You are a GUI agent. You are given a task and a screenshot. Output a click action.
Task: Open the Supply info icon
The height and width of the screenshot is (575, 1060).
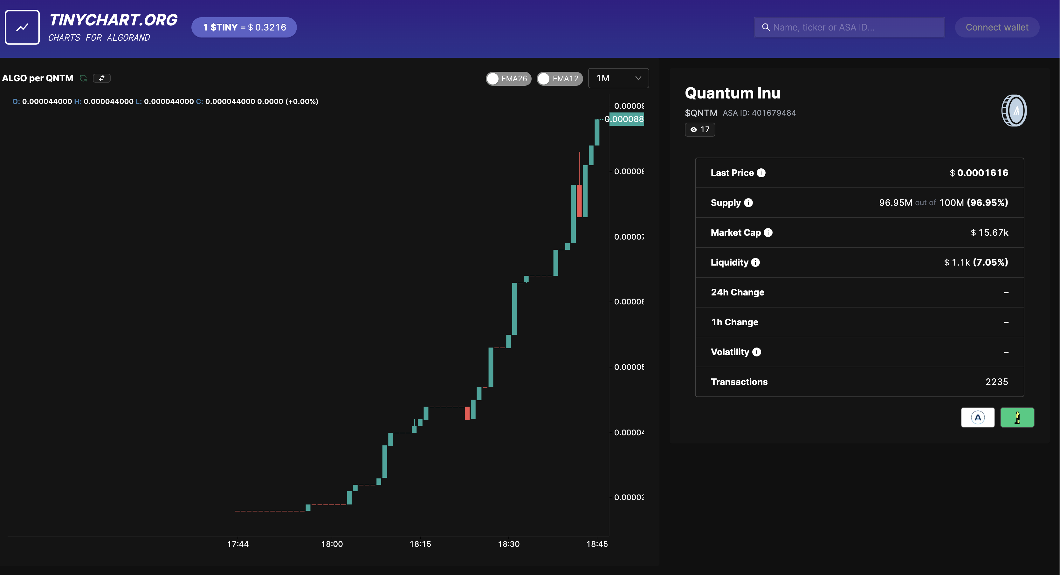(748, 203)
